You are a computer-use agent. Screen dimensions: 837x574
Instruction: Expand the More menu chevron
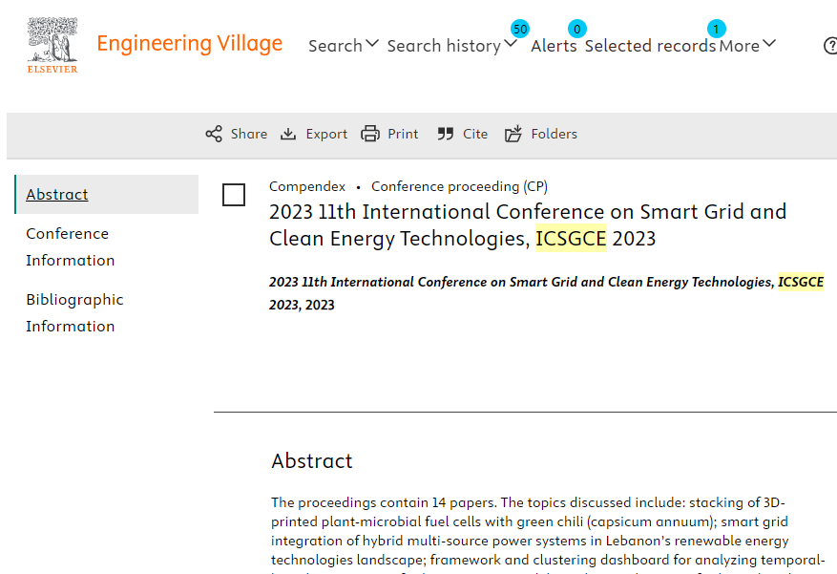point(769,44)
